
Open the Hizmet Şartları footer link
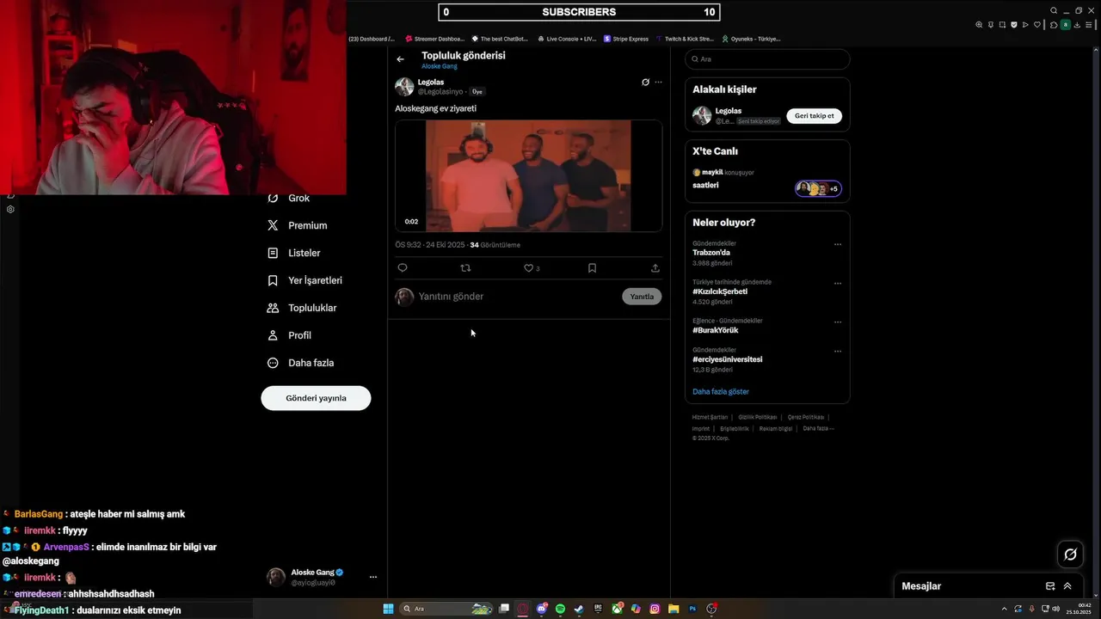(x=710, y=417)
